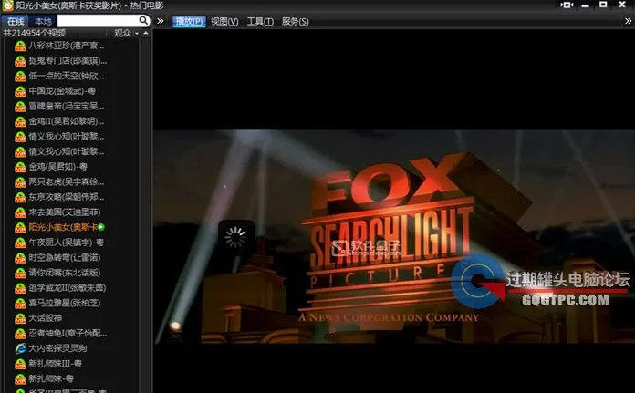635x393 pixels.
Task: Switch to the 本地 tab
Action: pos(42,20)
